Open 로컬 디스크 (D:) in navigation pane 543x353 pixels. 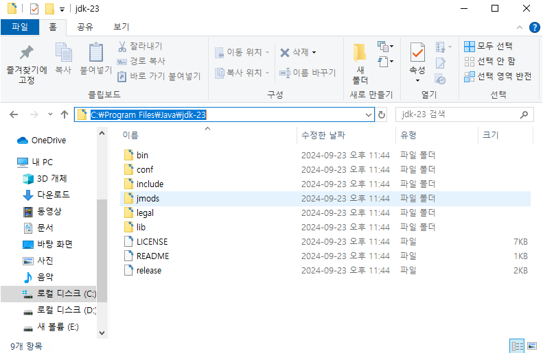59,310
